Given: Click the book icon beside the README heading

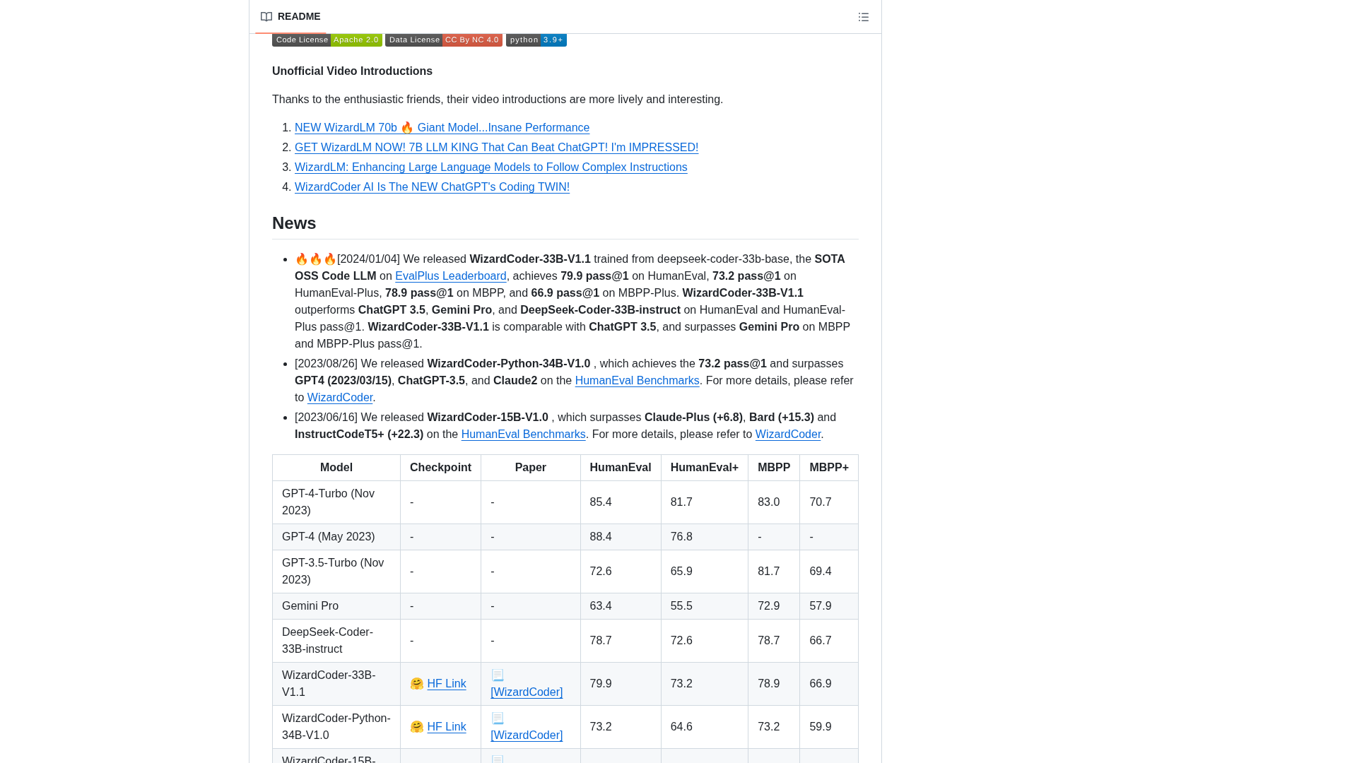Looking at the screenshot, I should point(266,16).
